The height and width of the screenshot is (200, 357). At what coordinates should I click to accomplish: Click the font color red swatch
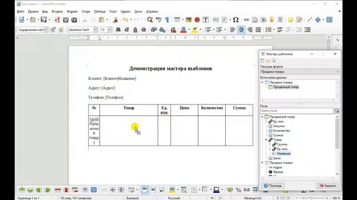184,29
